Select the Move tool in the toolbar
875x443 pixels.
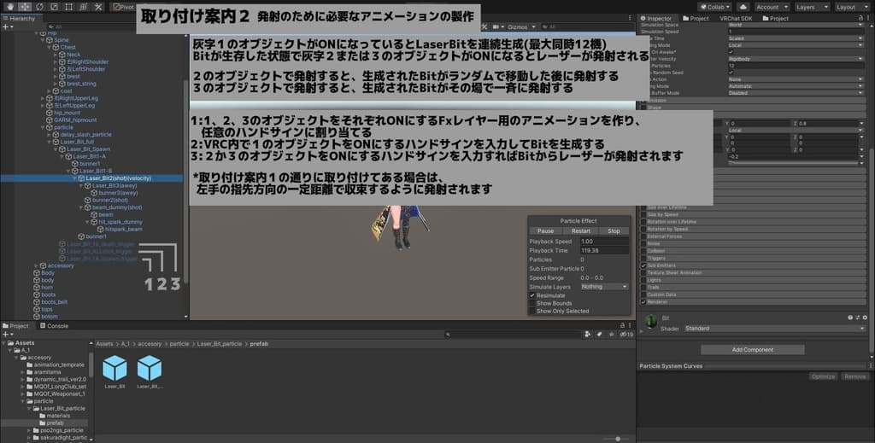(25, 6)
